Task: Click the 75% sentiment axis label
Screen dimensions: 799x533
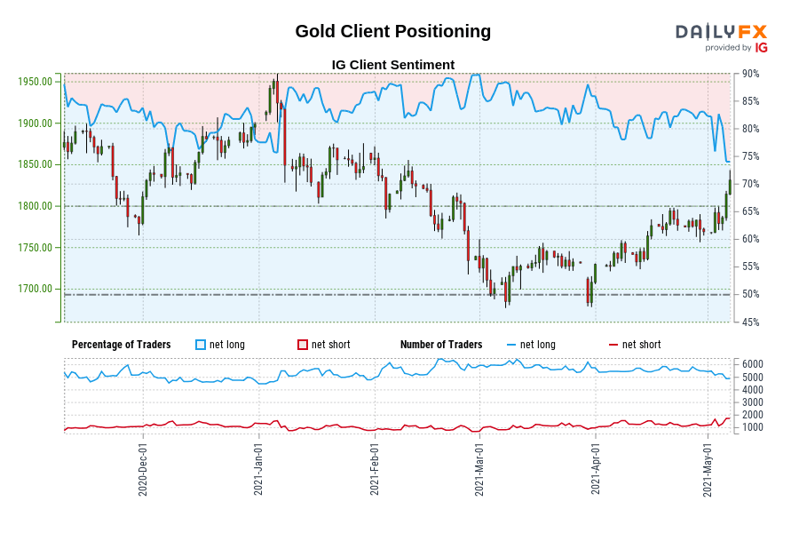Action: tap(750, 156)
